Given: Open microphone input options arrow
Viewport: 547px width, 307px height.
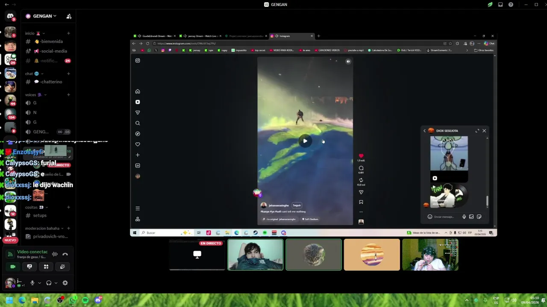Looking at the screenshot, I should (x=39, y=283).
